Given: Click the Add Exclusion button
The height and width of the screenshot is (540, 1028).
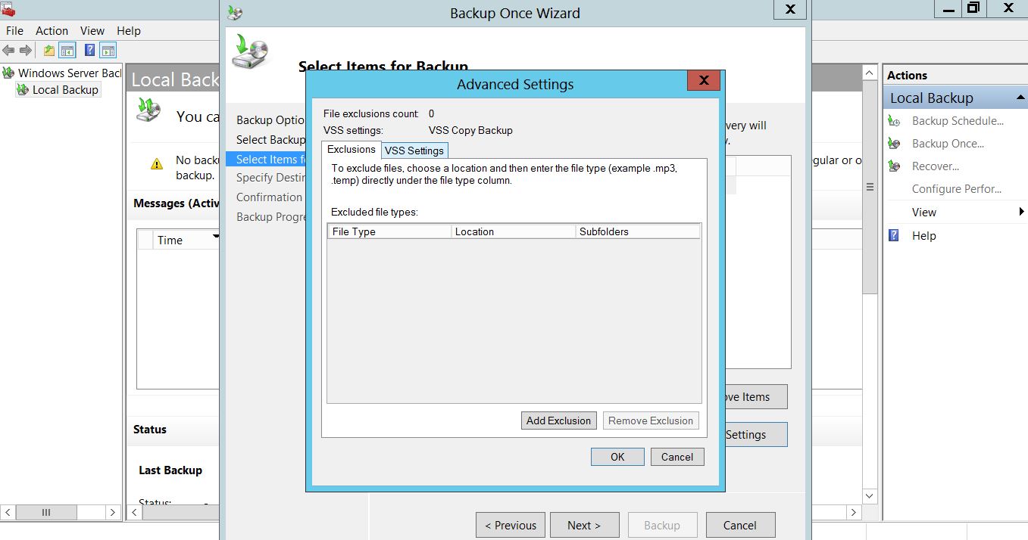Looking at the screenshot, I should (558, 421).
